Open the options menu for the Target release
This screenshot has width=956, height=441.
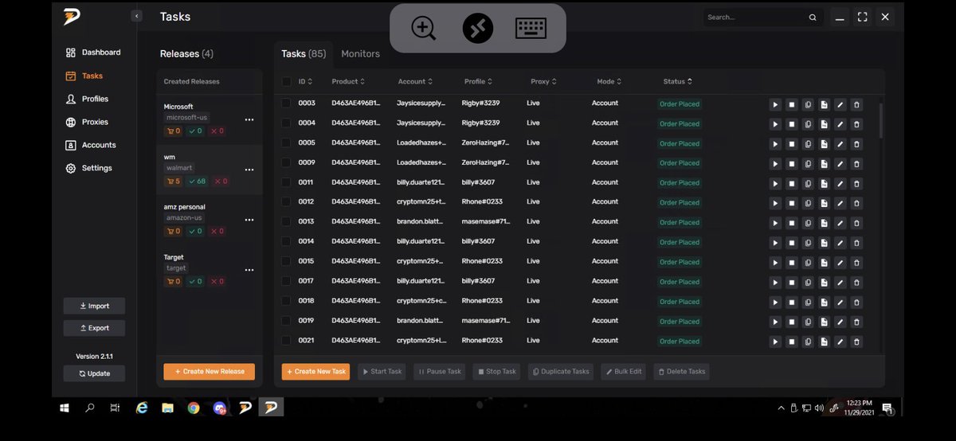[x=249, y=271]
